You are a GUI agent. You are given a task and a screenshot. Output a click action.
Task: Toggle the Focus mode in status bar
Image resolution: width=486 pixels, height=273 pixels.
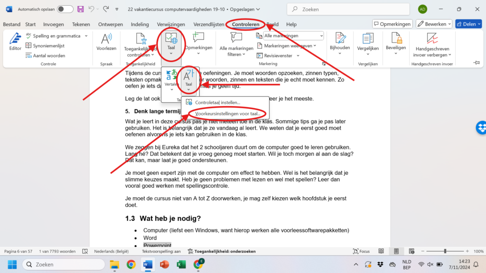(x=362, y=251)
